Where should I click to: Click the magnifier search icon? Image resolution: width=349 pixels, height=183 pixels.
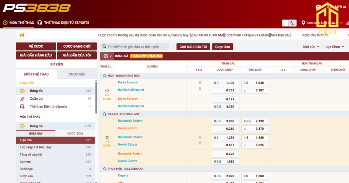104,47
